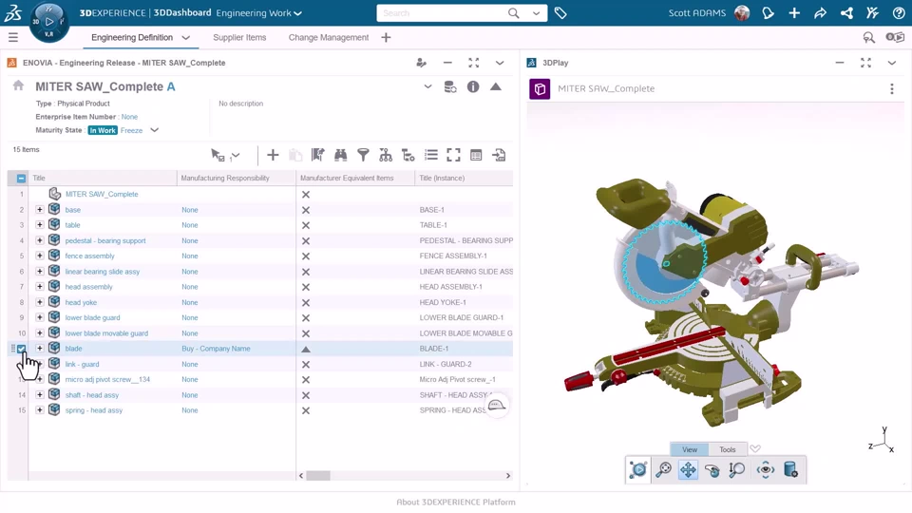Open the help question mark icon
Screen dimensions: 912x513
(899, 12)
